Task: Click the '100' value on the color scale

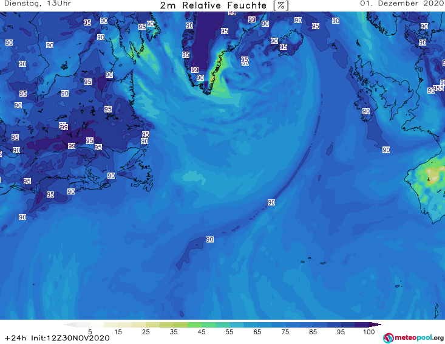Action: (x=369, y=332)
